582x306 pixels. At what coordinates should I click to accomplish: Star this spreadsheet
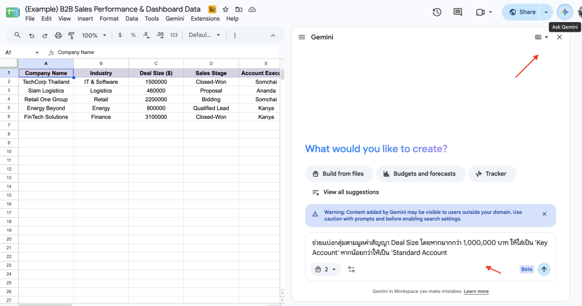tap(225, 10)
